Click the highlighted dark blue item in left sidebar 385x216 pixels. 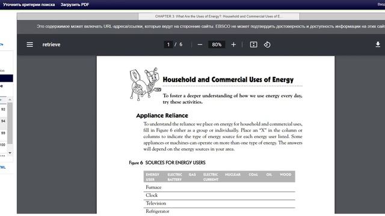coord(7,78)
